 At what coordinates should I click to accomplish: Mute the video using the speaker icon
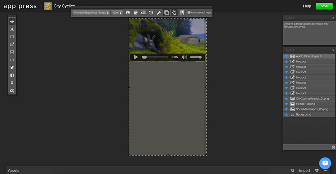(184, 57)
